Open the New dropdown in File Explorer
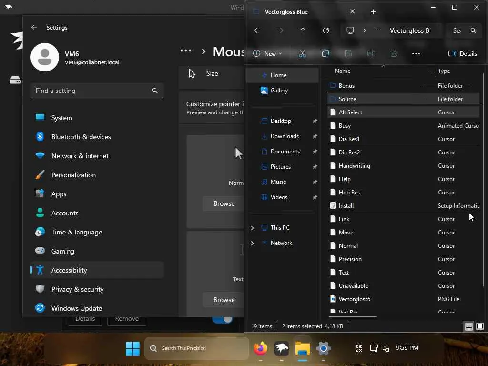The height and width of the screenshot is (366, 488). pos(267,53)
